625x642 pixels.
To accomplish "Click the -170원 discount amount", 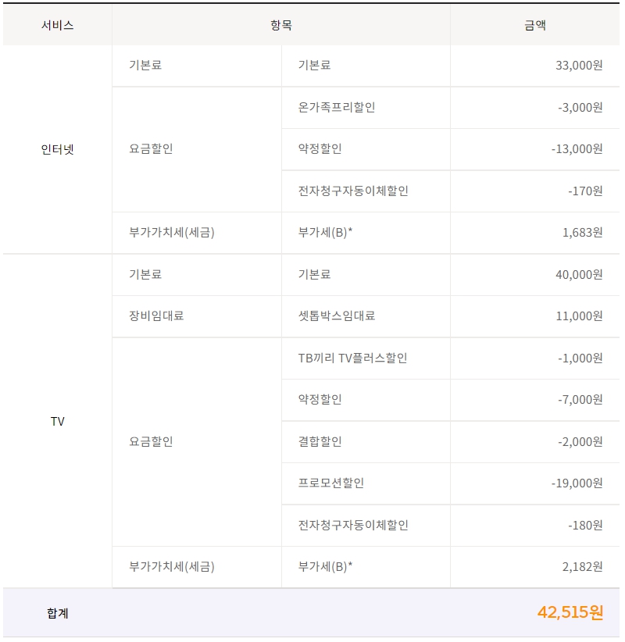I will click(x=585, y=191).
